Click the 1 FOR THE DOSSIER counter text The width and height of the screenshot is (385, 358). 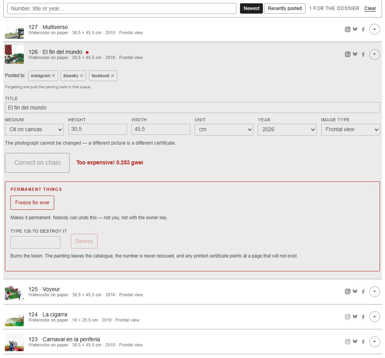coord(334,8)
